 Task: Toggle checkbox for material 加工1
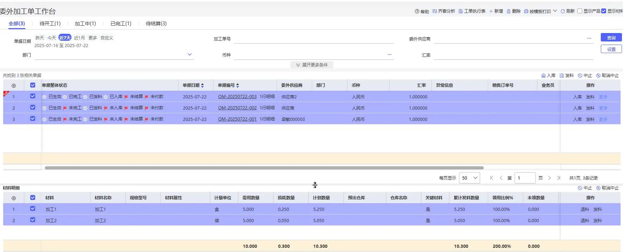[33, 209]
